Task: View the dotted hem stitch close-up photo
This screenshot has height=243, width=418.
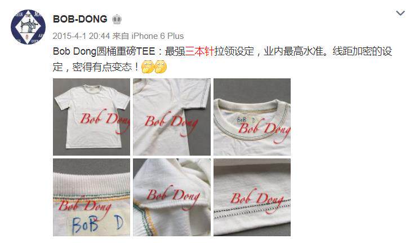Action: pyautogui.click(x=252, y=197)
